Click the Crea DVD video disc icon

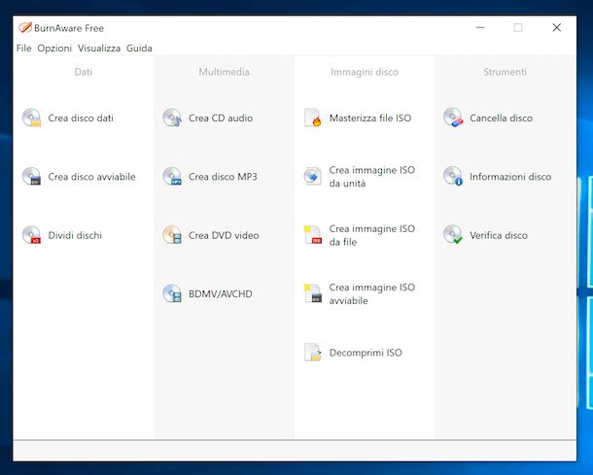pyautogui.click(x=172, y=235)
